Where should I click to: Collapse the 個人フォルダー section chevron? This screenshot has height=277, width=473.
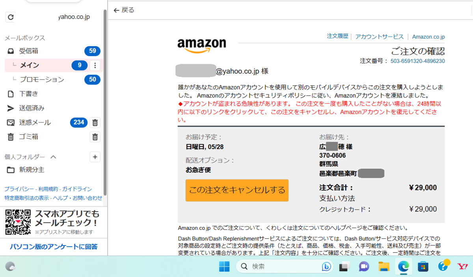click(x=54, y=157)
